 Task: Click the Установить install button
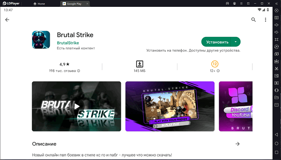coord(216,42)
